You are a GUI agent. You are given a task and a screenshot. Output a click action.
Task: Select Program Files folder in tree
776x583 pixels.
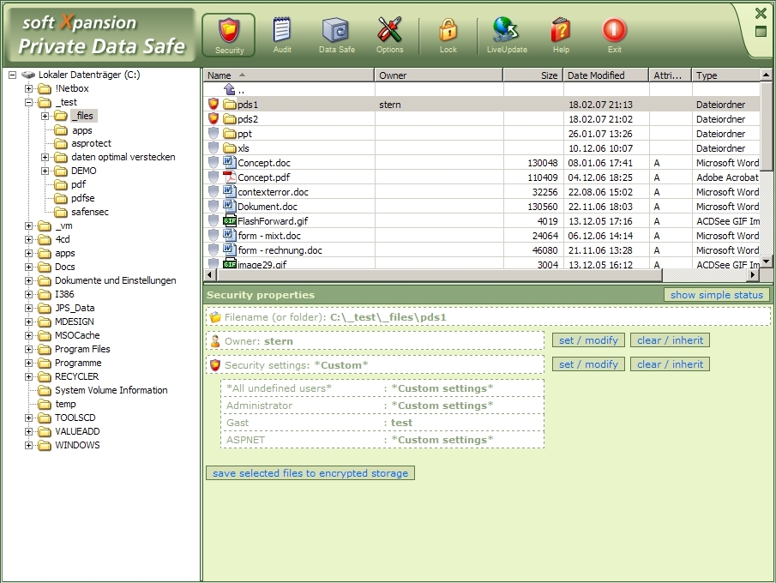(82, 349)
